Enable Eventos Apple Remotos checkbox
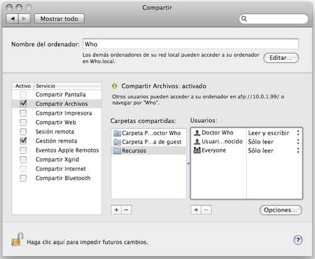Viewport: 315px width, 259px height. pyautogui.click(x=23, y=150)
